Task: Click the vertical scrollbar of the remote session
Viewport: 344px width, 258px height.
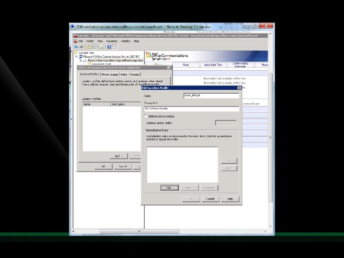Action: click(270, 138)
